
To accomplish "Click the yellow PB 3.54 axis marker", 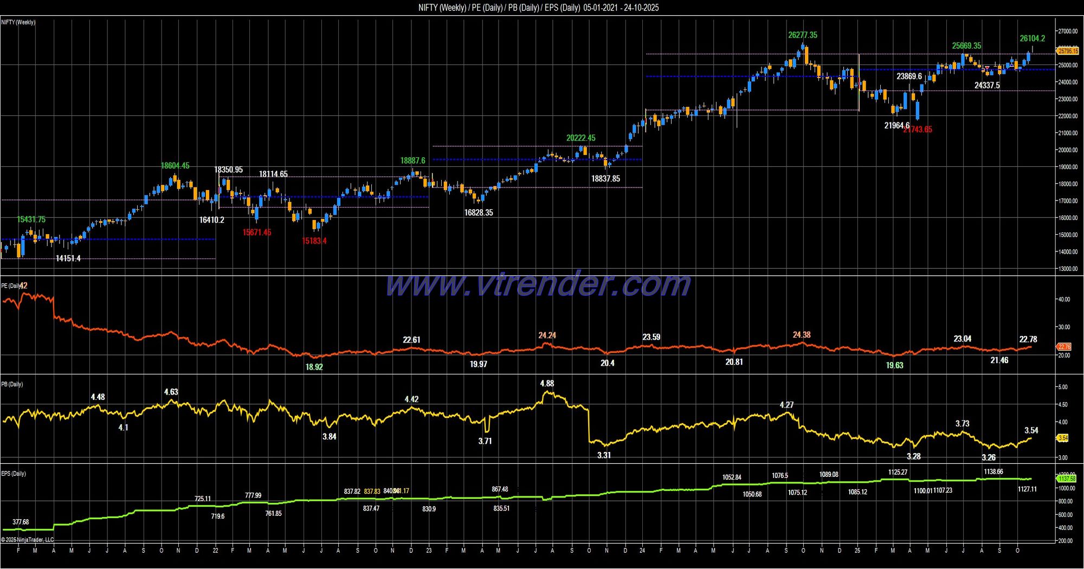I will (x=1063, y=438).
